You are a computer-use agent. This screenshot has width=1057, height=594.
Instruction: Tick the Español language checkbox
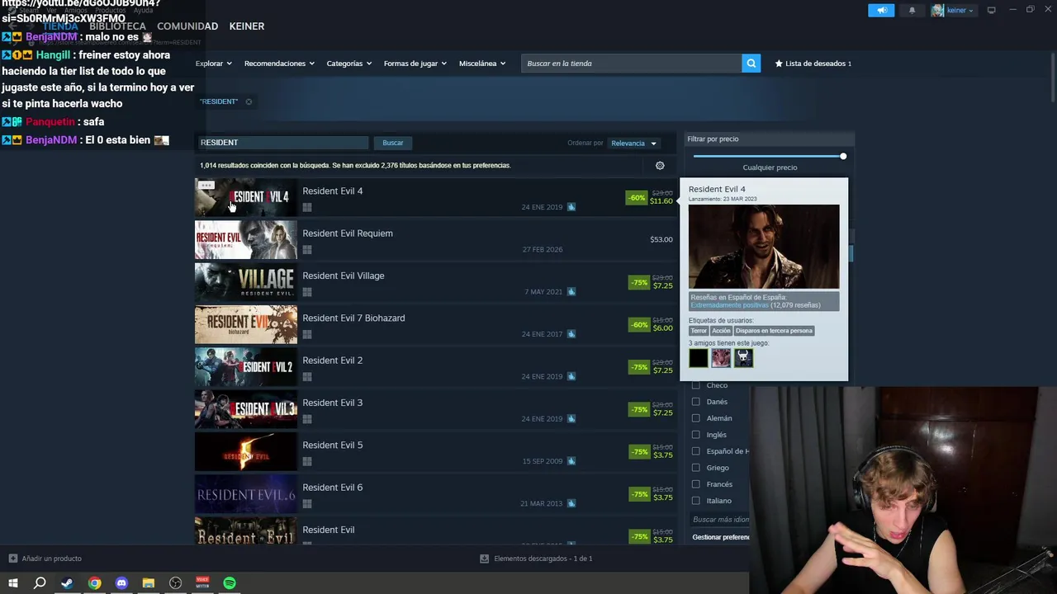click(695, 451)
